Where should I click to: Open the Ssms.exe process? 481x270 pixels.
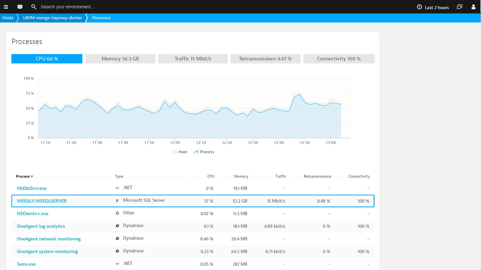(x=26, y=264)
